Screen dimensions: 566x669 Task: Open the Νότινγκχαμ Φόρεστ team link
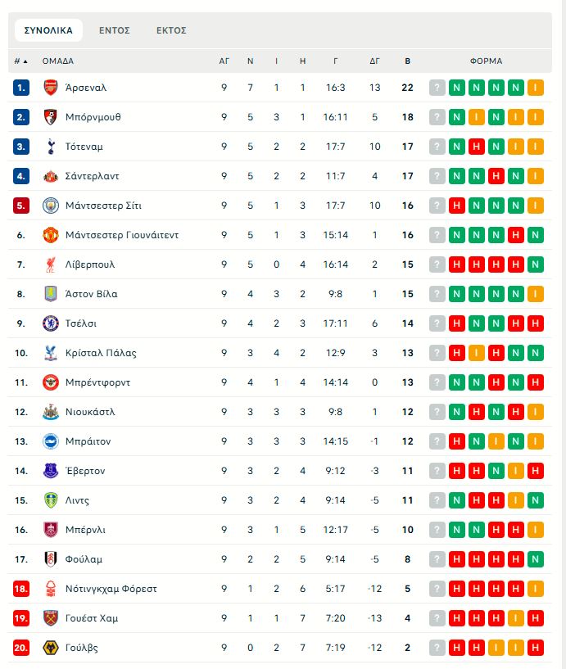[x=111, y=589]
